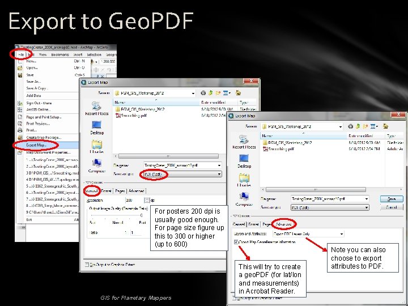Image resolution: width=408 pixels, height=306 pixels.
Task: Click the Sign Out icon in File menu
Action: pos(20,103)
